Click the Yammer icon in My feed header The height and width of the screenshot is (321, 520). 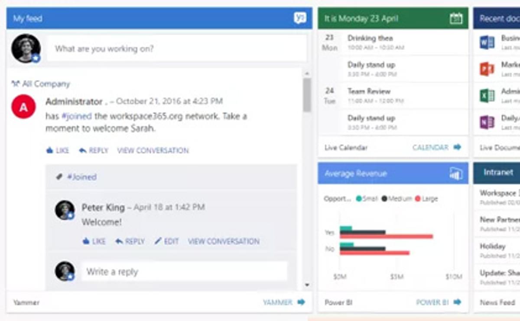[x=299, y=19]
